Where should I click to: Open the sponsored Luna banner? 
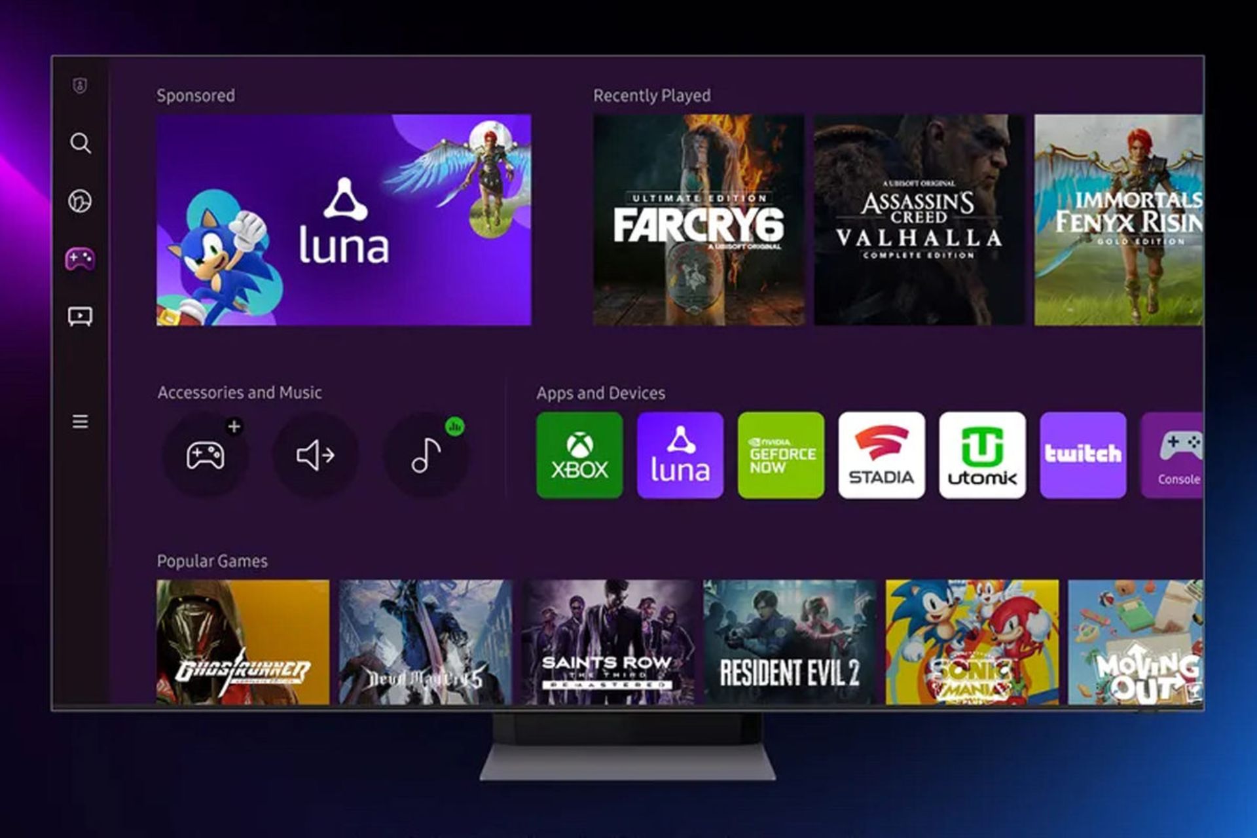[x=344, y=220]
